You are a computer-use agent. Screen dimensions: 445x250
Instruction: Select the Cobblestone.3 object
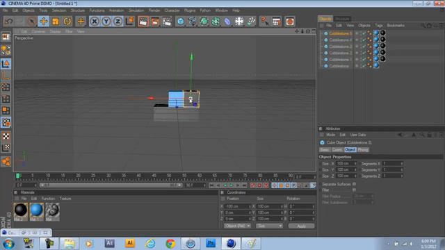(340, 47)
